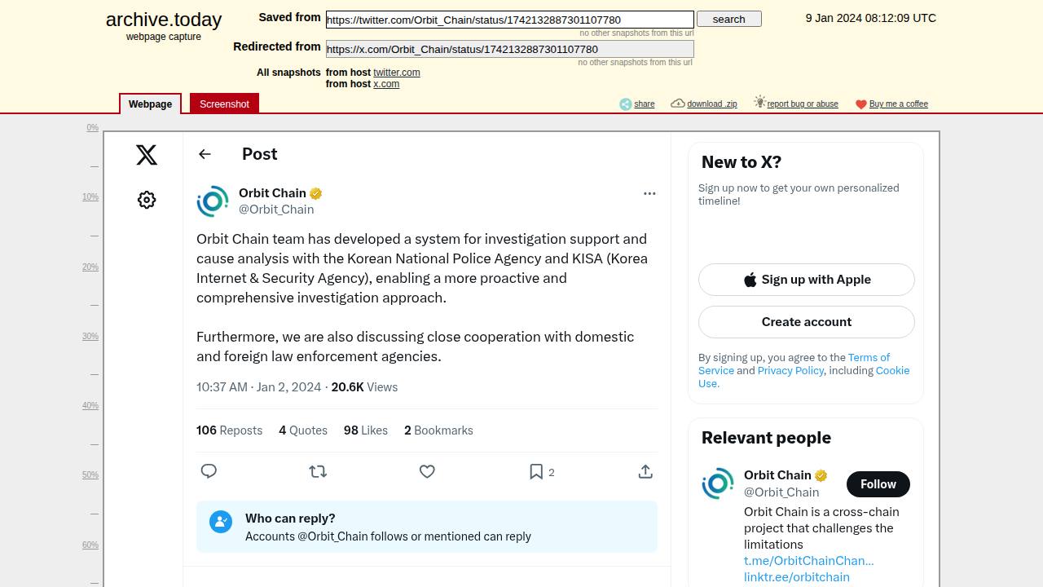Click Relevant people heading
The image size is (1043, 587).
click(766, 438)
